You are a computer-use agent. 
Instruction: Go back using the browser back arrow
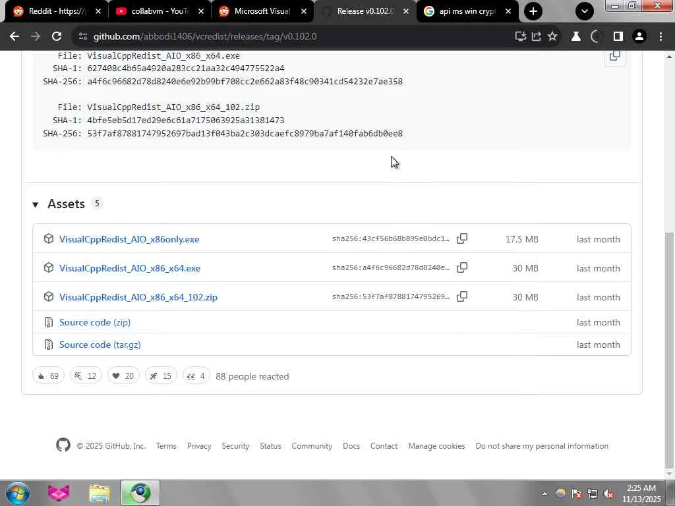[15, 37]
